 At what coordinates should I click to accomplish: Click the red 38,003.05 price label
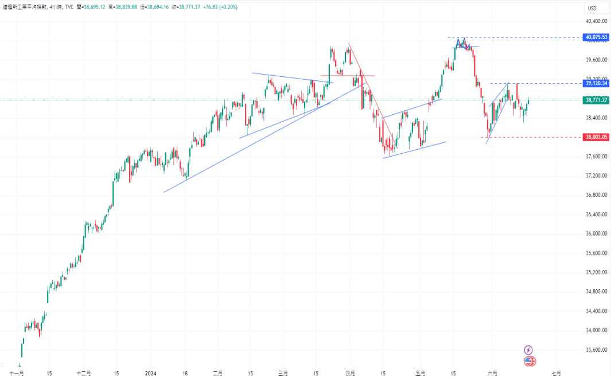[x=596, y=137]
